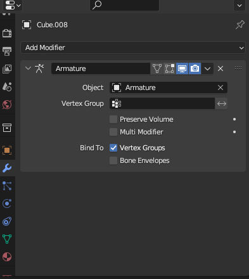Open the World properties tab
Viewport: 249px width, 279px height.
(x=7, y=105)
